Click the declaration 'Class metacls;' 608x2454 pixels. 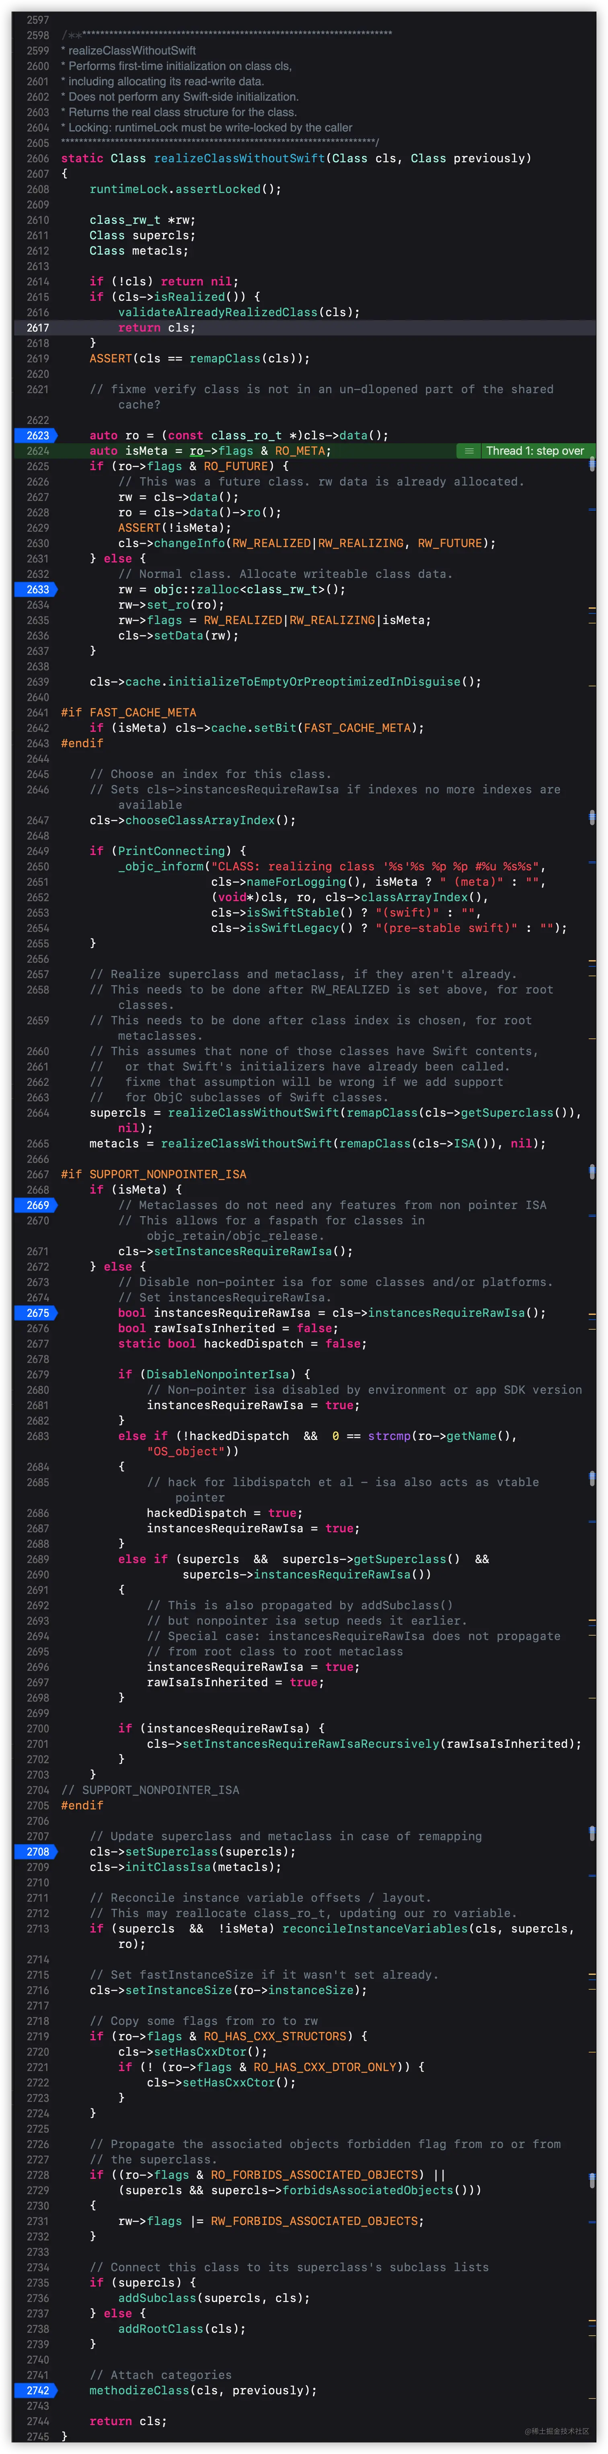pyautogui.click(x=139, y=251)
